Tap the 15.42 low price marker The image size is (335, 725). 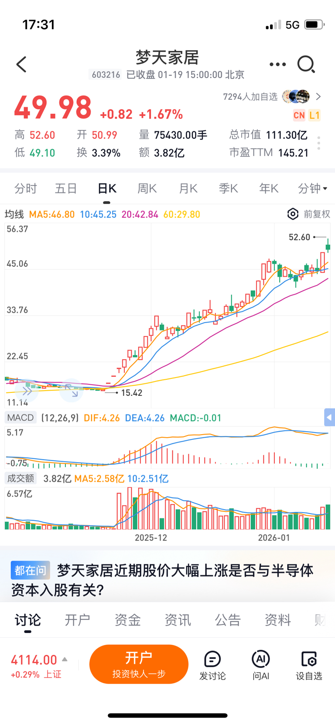pos(132,393)
